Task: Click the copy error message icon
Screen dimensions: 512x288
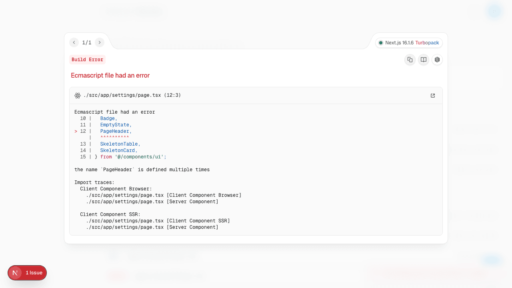Action: pos(410,59)
